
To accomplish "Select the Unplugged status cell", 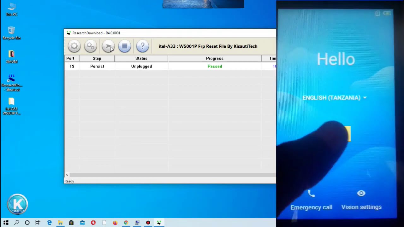I will click(x=141, y=66).
